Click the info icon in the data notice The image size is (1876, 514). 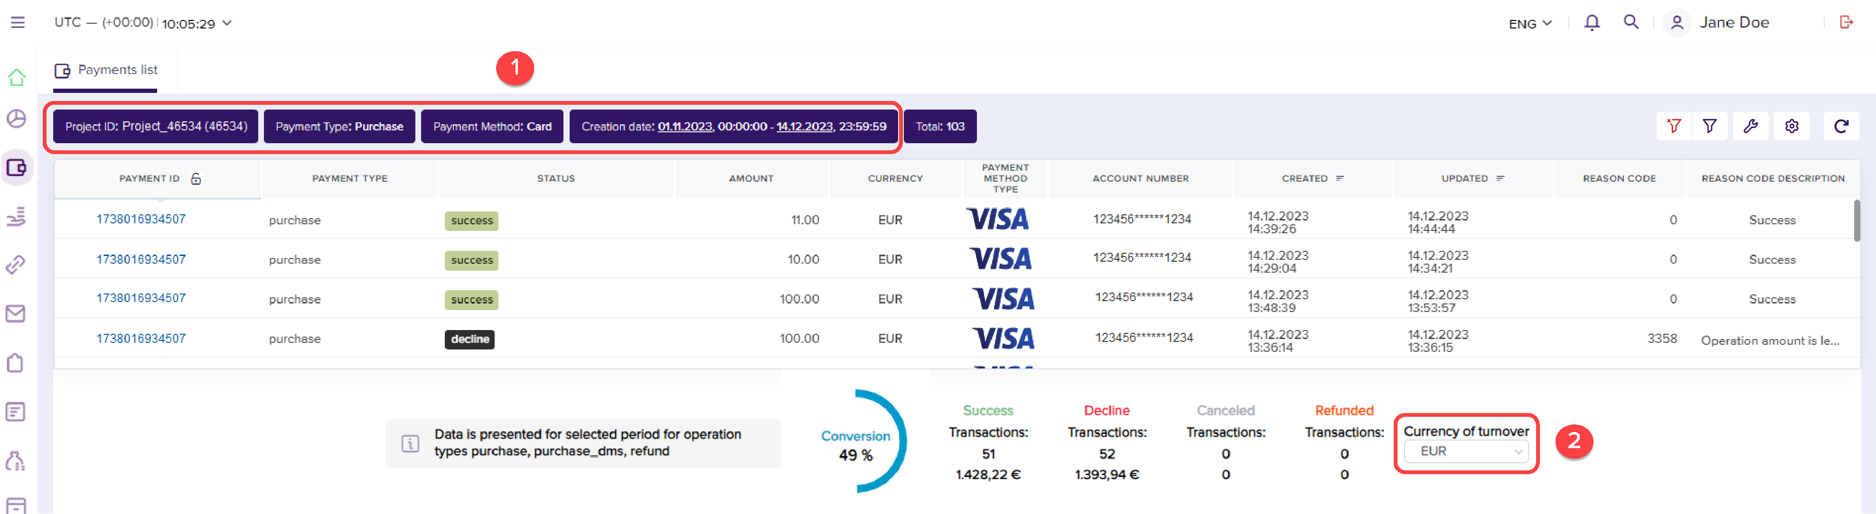pos(410,443)
